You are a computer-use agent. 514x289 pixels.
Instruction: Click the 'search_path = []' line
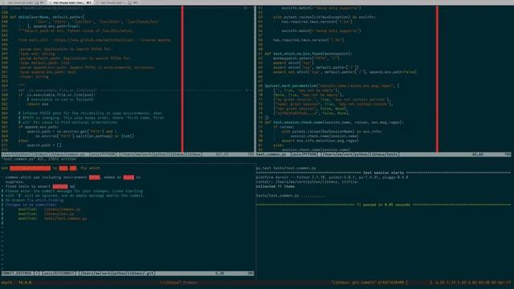coord(44,145)
